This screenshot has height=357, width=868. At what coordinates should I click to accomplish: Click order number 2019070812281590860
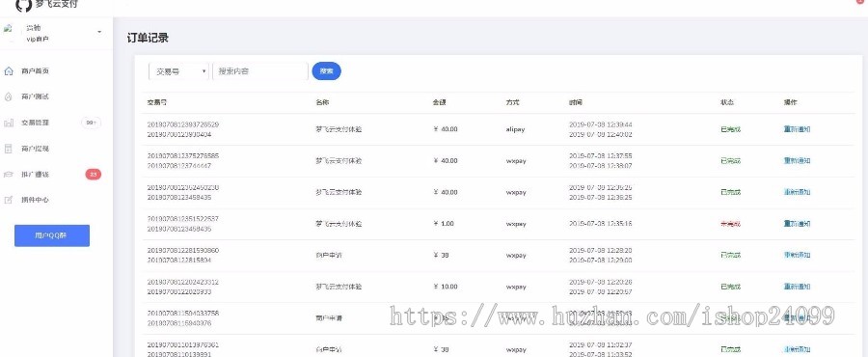pos(183,251)
